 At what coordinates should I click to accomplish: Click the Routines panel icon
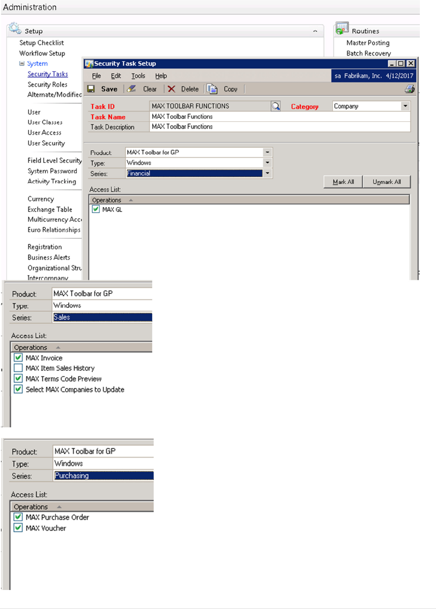click(x=342, y=29)
